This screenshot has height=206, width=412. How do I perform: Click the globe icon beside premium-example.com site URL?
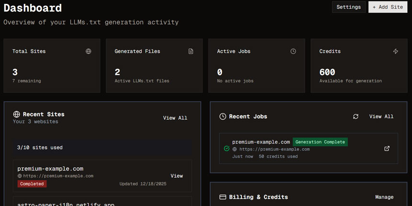[x=20, y=176]
